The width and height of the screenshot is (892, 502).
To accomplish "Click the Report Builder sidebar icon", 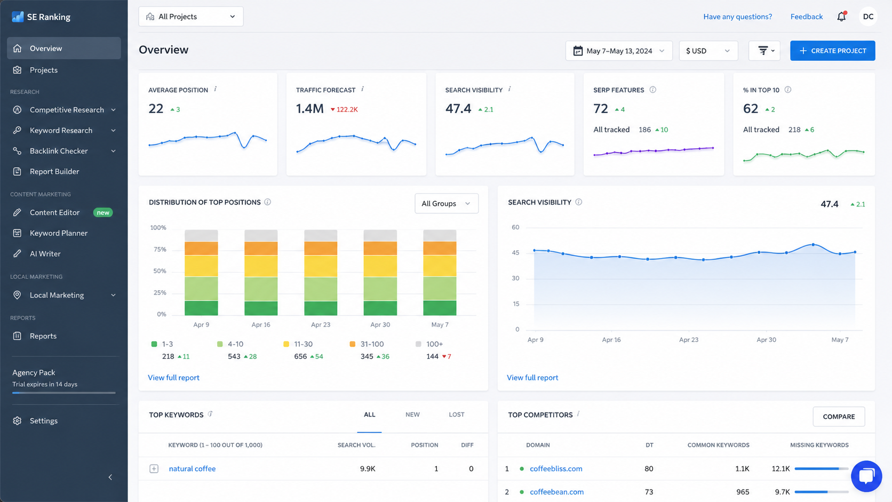I will [18, 171].
